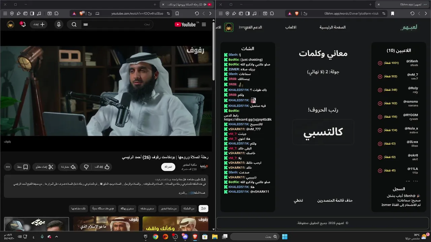
Task: Click YouTube window address bar URL
Action: pyautogui.click(x=137, y=13)
